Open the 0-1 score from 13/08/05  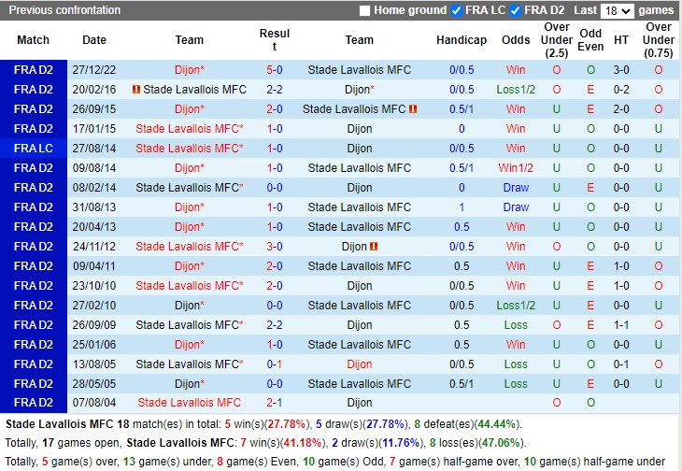[275, 364]
